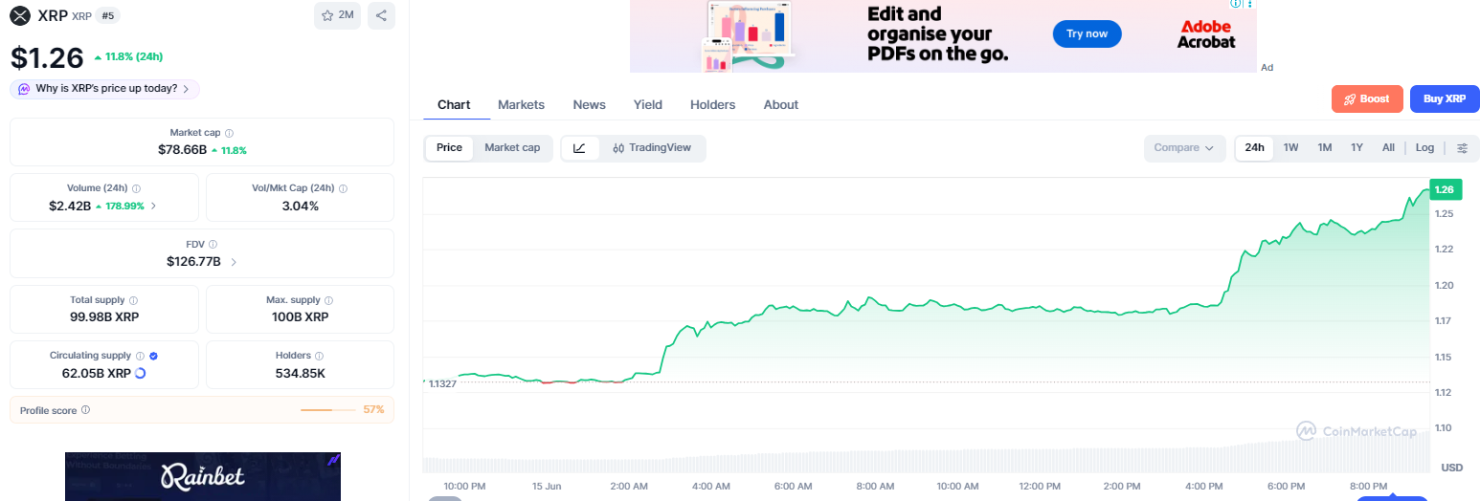Click the 3.04% Vol/Mkt Cap value
The height and width of the screenshot is (501, 1480).
point(300,206)
